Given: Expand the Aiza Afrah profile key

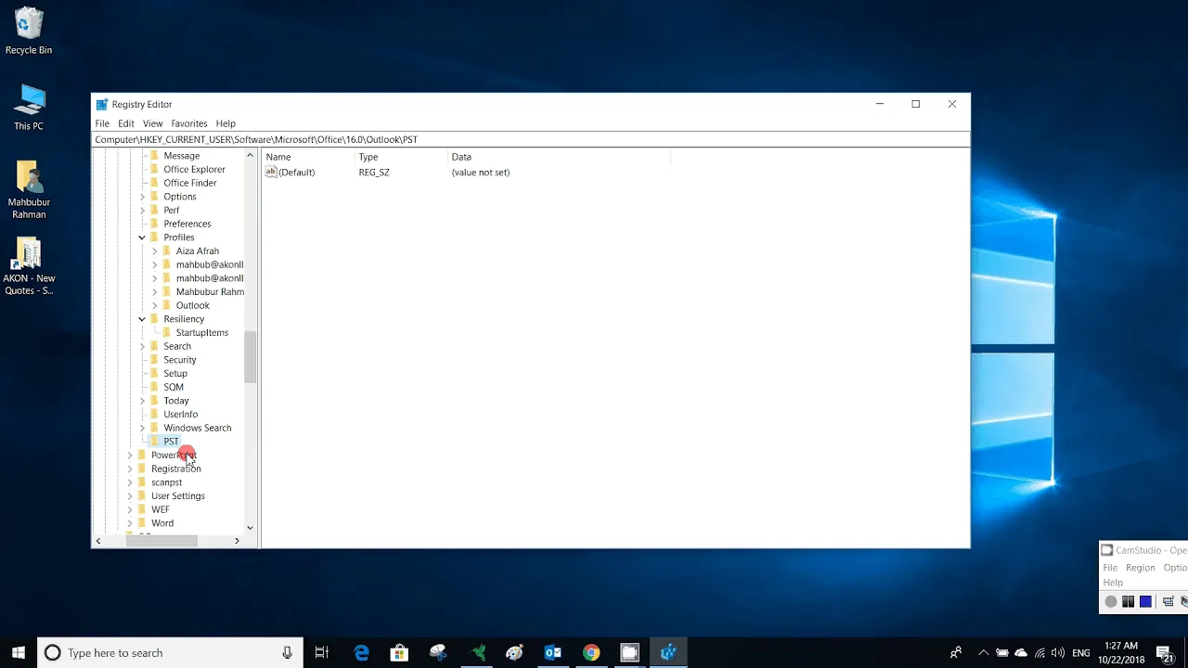Looking at the screenshot, I should pyautogui.click(x=155, y=250).
